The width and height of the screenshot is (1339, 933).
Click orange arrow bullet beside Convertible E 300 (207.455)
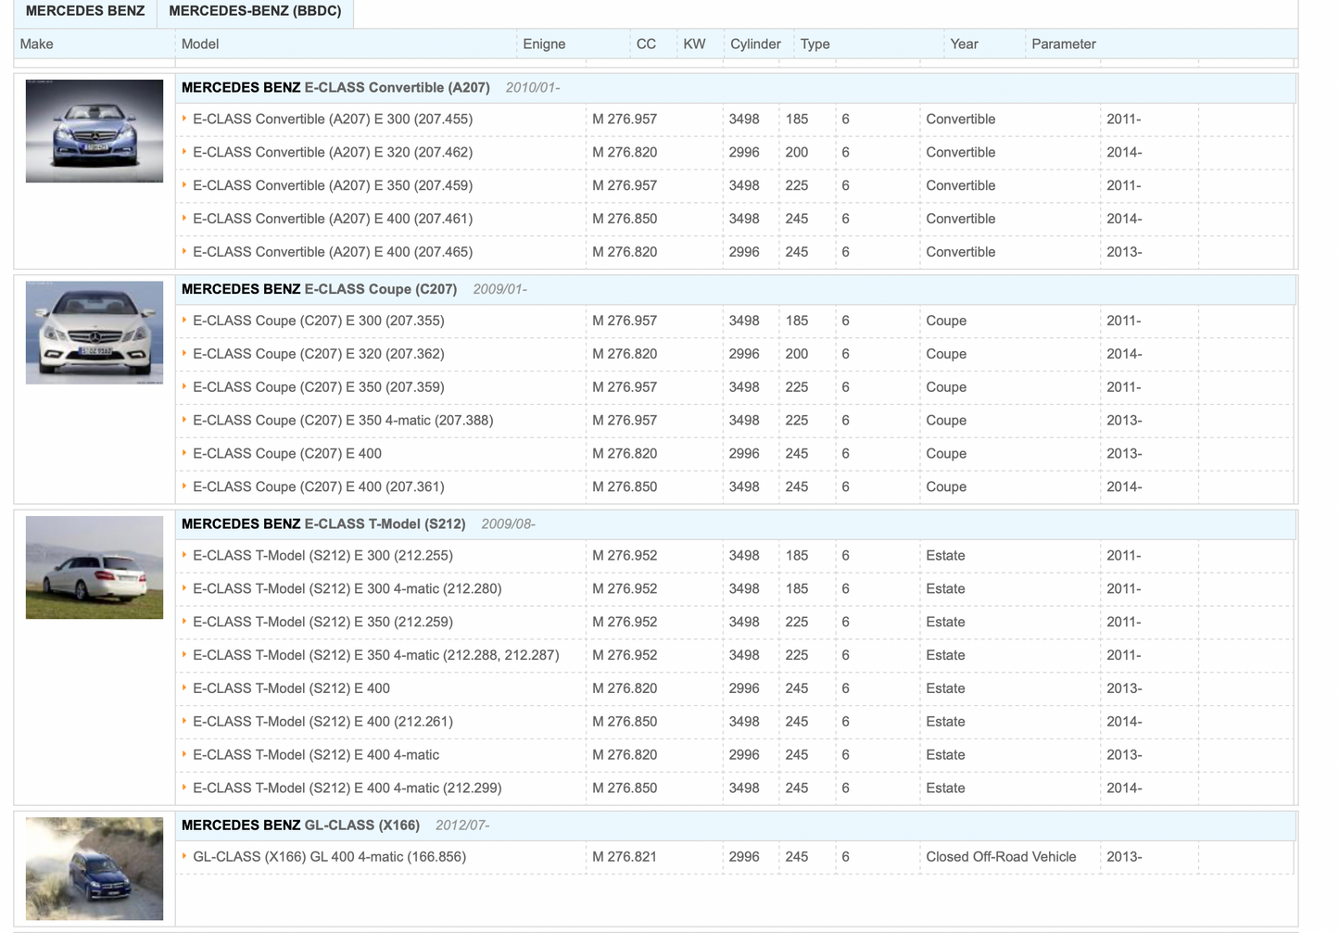[185, 119]
